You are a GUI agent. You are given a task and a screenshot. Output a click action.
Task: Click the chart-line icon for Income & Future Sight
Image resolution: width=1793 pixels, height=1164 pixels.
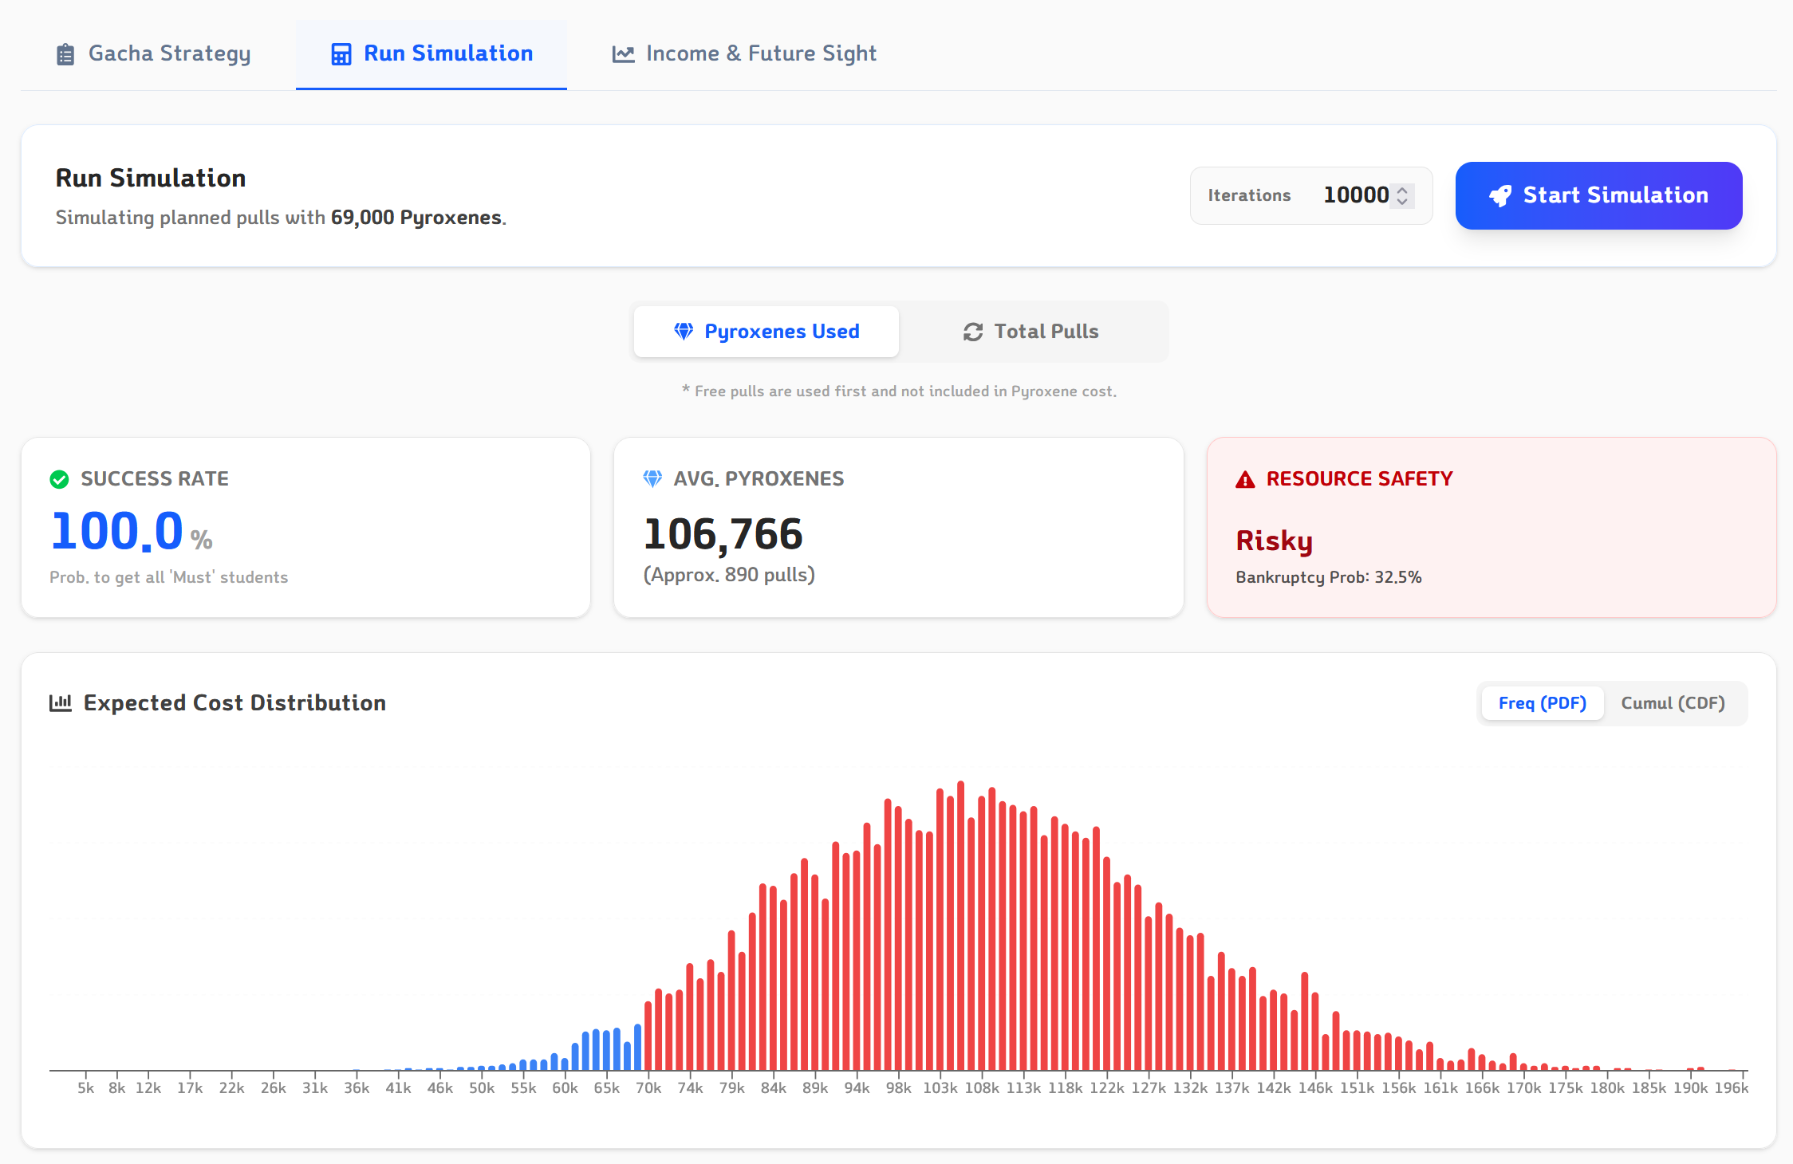click(x=623, y=54)
